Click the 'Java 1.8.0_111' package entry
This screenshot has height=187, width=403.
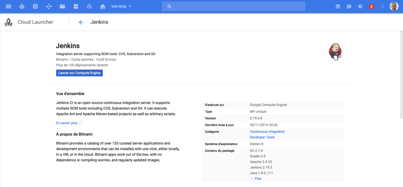261,173
